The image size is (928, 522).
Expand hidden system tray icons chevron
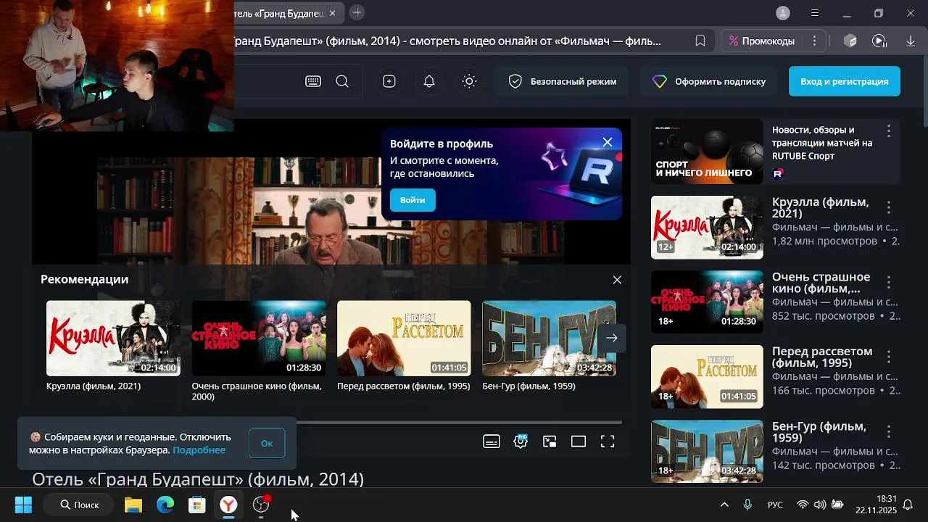(x=724, y=505)
